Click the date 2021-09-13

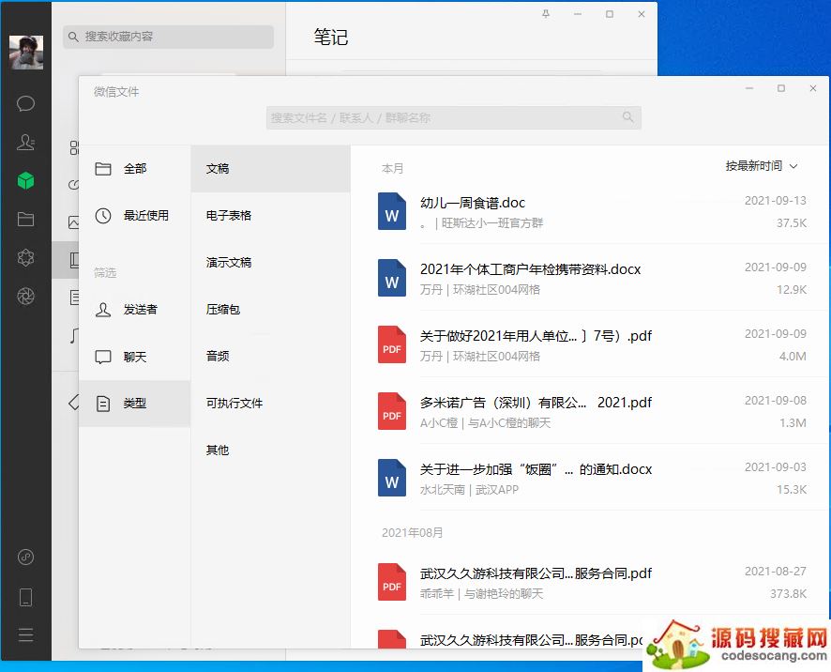776,201
